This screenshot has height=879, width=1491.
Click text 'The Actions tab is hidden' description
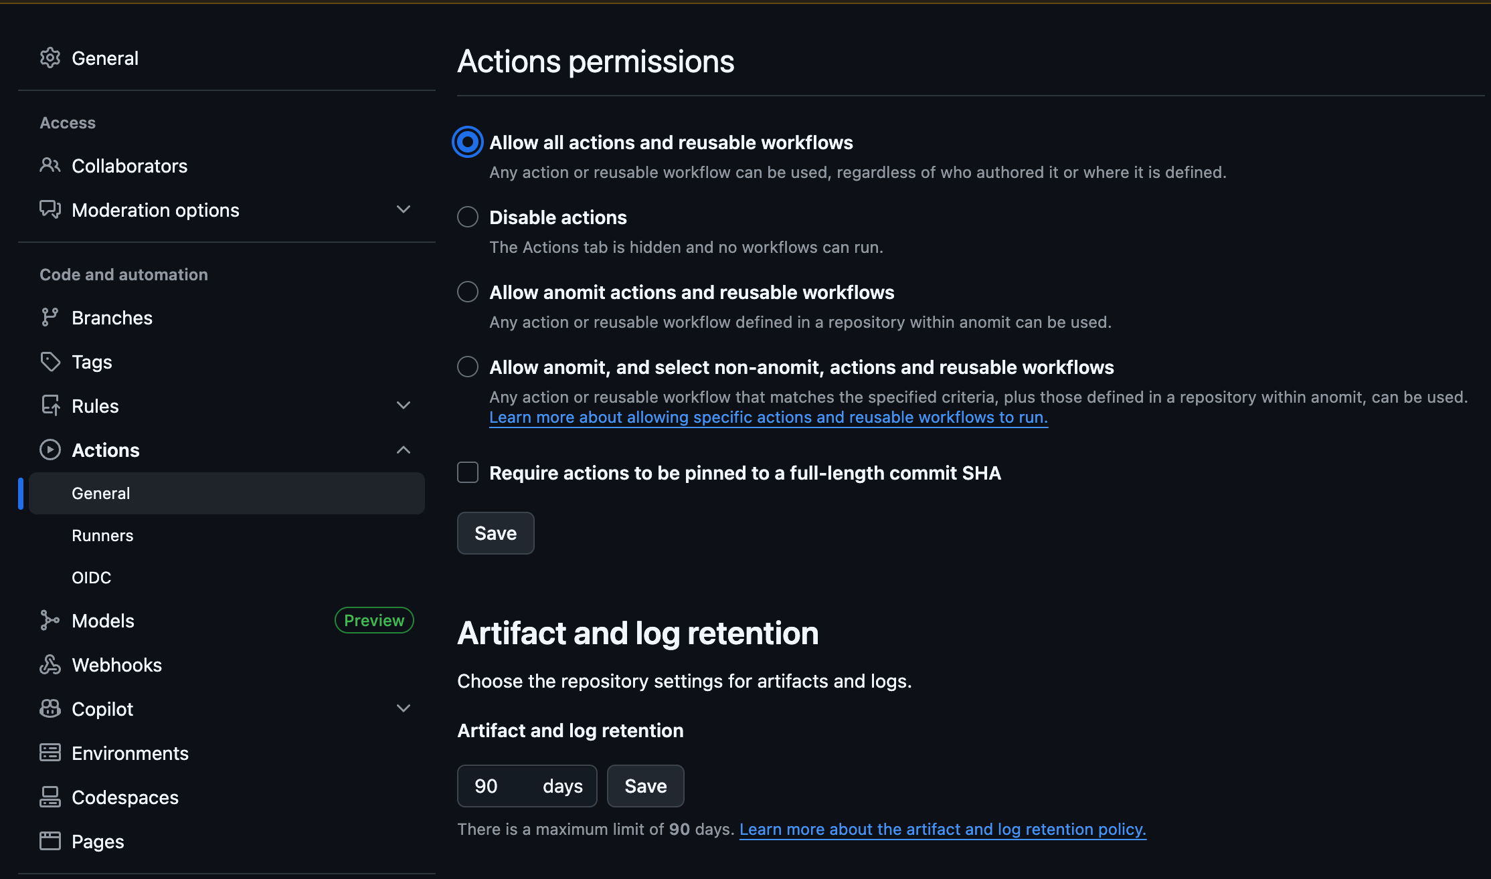tap(686, 248)
